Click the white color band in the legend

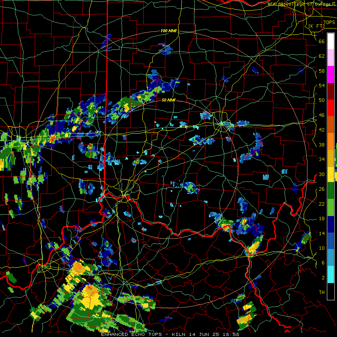pos(331,41)
